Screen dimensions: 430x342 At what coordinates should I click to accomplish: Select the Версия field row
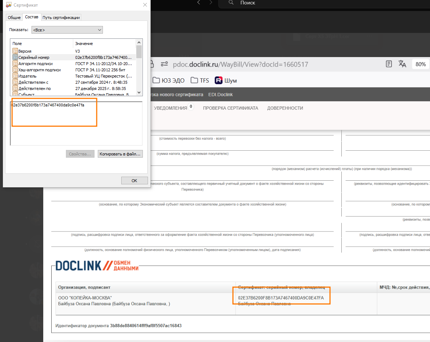click(x=73, y=51)
